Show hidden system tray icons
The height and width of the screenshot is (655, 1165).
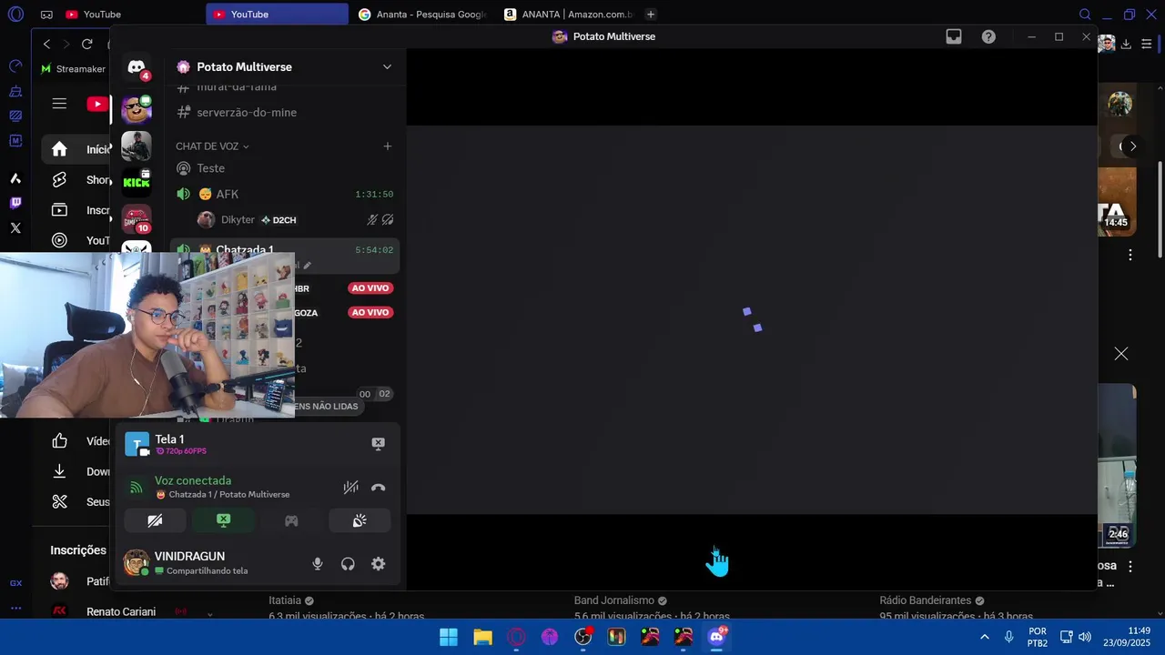[x=984, y=637]
